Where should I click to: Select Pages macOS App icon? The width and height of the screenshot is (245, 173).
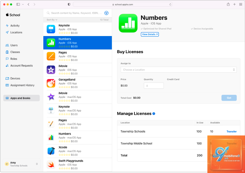pos(51,124)
